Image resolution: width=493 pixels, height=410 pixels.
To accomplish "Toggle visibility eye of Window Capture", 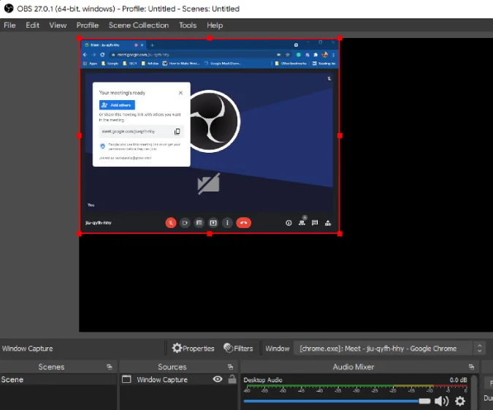I will point(218,379).
